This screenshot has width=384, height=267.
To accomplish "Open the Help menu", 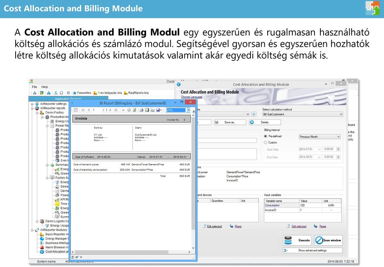I will (x=44, y=87).
